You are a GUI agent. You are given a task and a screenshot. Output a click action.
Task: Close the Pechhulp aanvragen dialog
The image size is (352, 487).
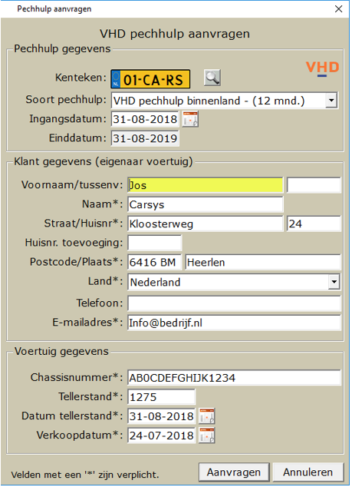(339, 9)
